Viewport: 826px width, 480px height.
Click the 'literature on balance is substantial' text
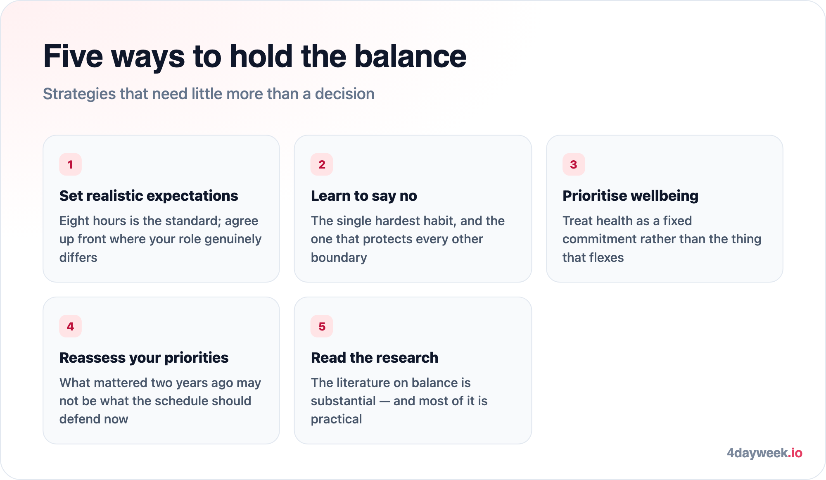coord(399,401)
